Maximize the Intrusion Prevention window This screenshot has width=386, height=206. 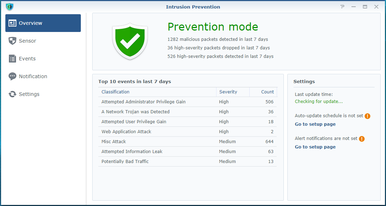(x=365, y=7)
